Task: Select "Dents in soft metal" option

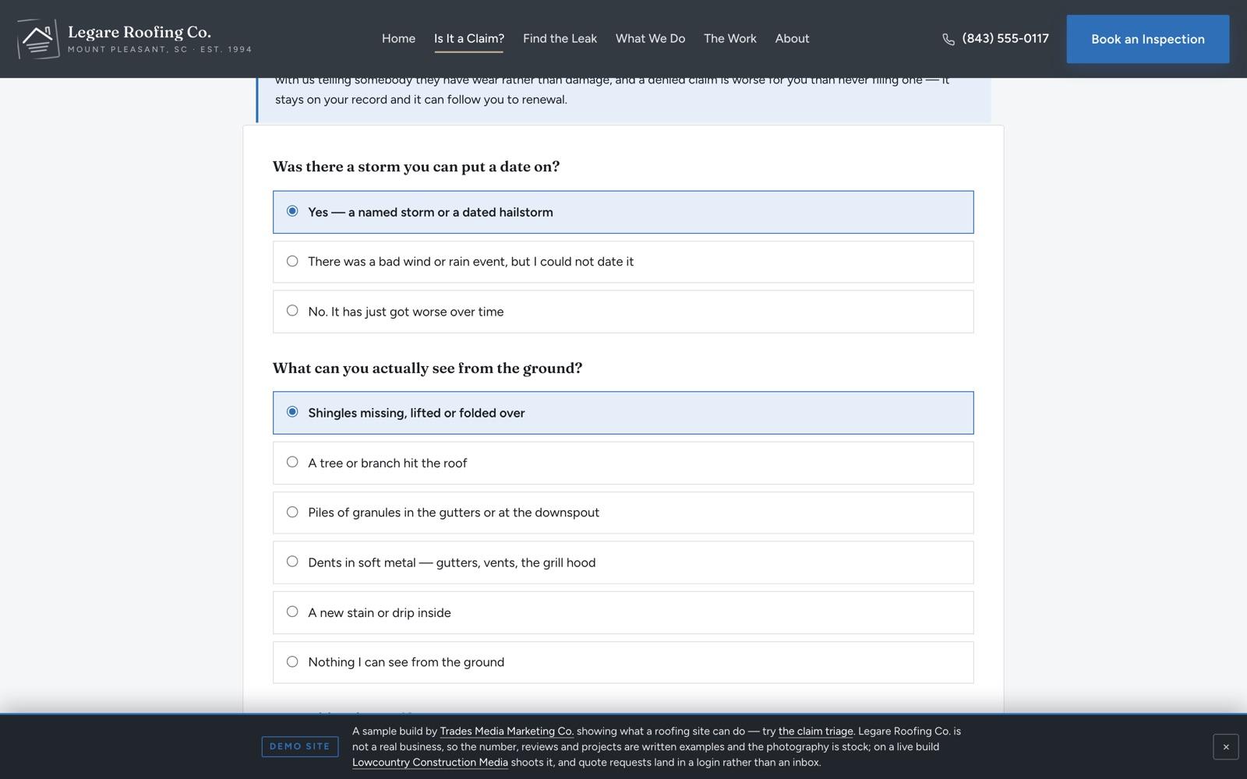Action: [x=623, y=562]
